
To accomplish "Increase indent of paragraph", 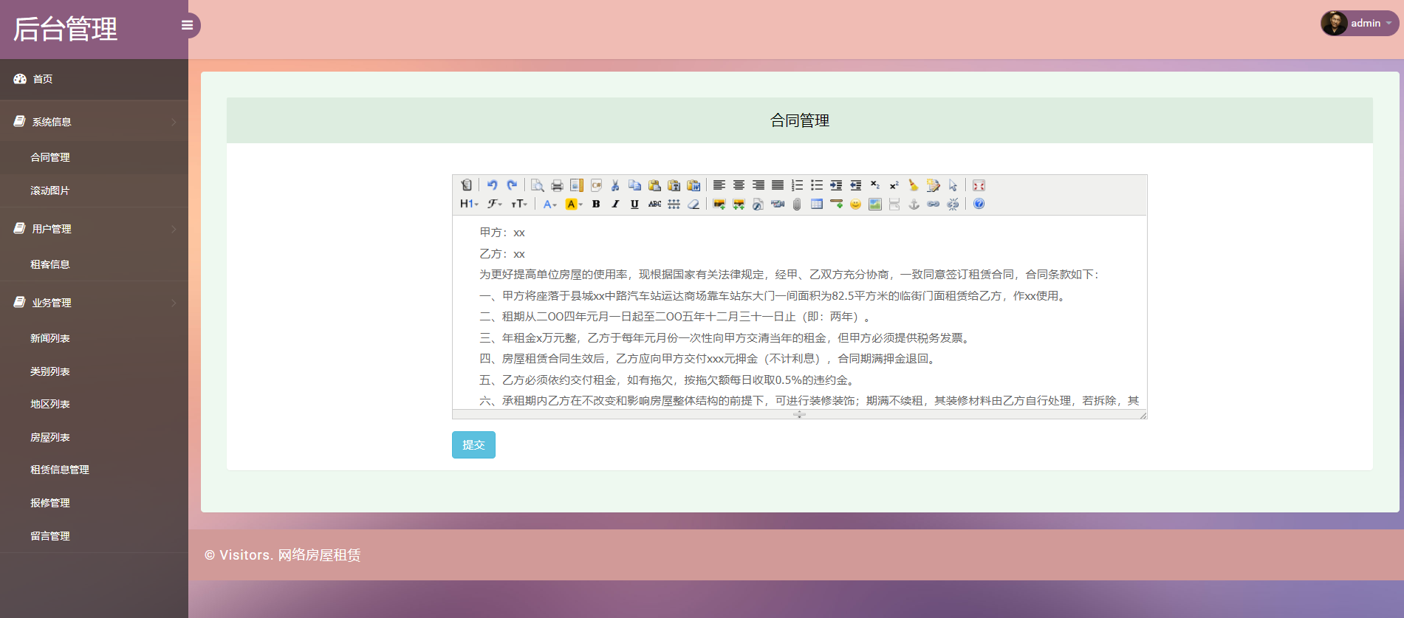I will [836, 185].
